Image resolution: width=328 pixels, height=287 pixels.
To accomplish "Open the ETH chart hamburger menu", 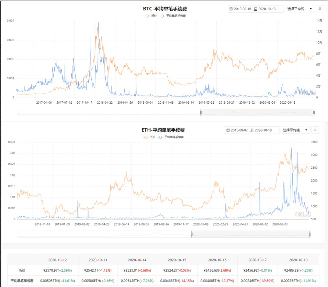I will pos(315,130).
